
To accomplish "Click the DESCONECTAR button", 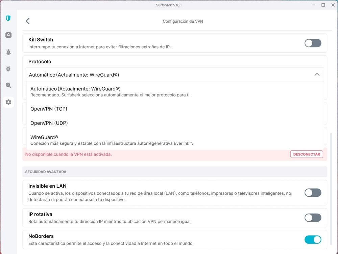I will 307,154.
